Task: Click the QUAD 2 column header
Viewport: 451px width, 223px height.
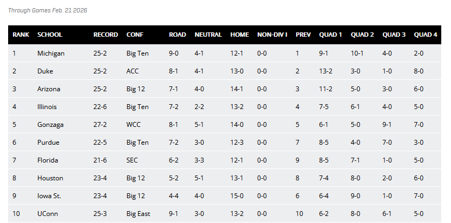Action: 362,35
